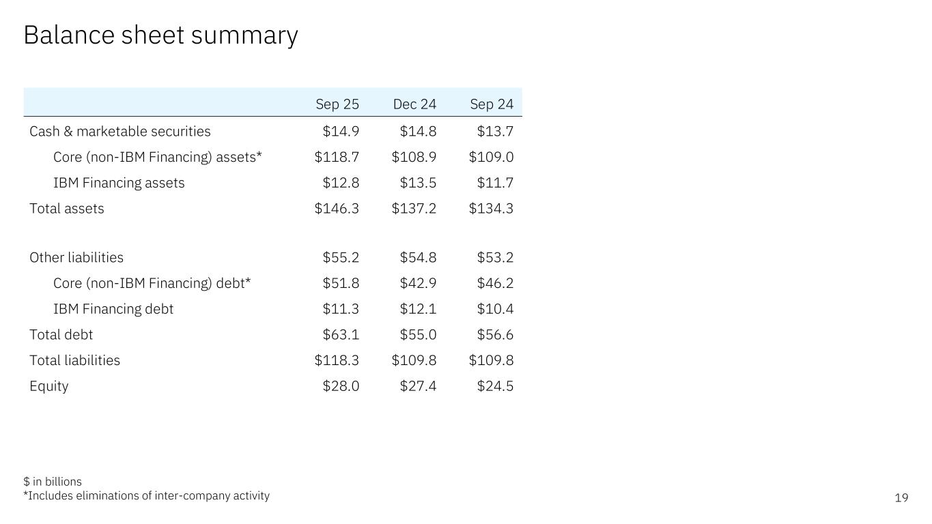Select the $24.5 equity value for Sep 24

(495, 386)
